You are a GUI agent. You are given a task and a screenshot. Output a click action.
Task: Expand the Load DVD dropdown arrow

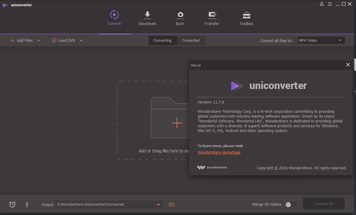pyautogui.click(x=81, y=41)
